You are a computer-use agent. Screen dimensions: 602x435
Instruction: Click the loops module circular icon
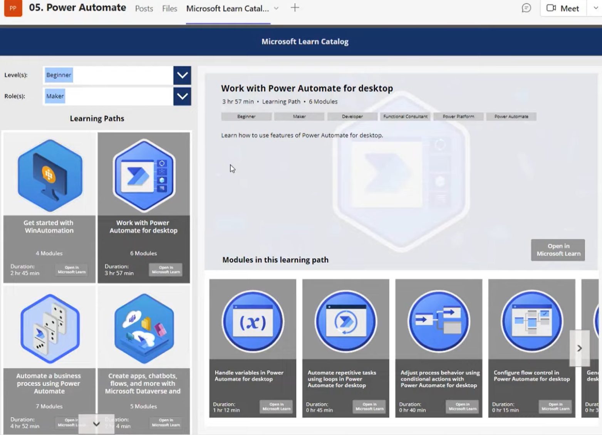[x=345, y=321]
